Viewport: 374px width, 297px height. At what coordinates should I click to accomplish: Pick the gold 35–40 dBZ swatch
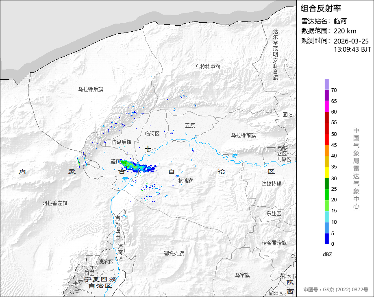(x=327, y=162)
